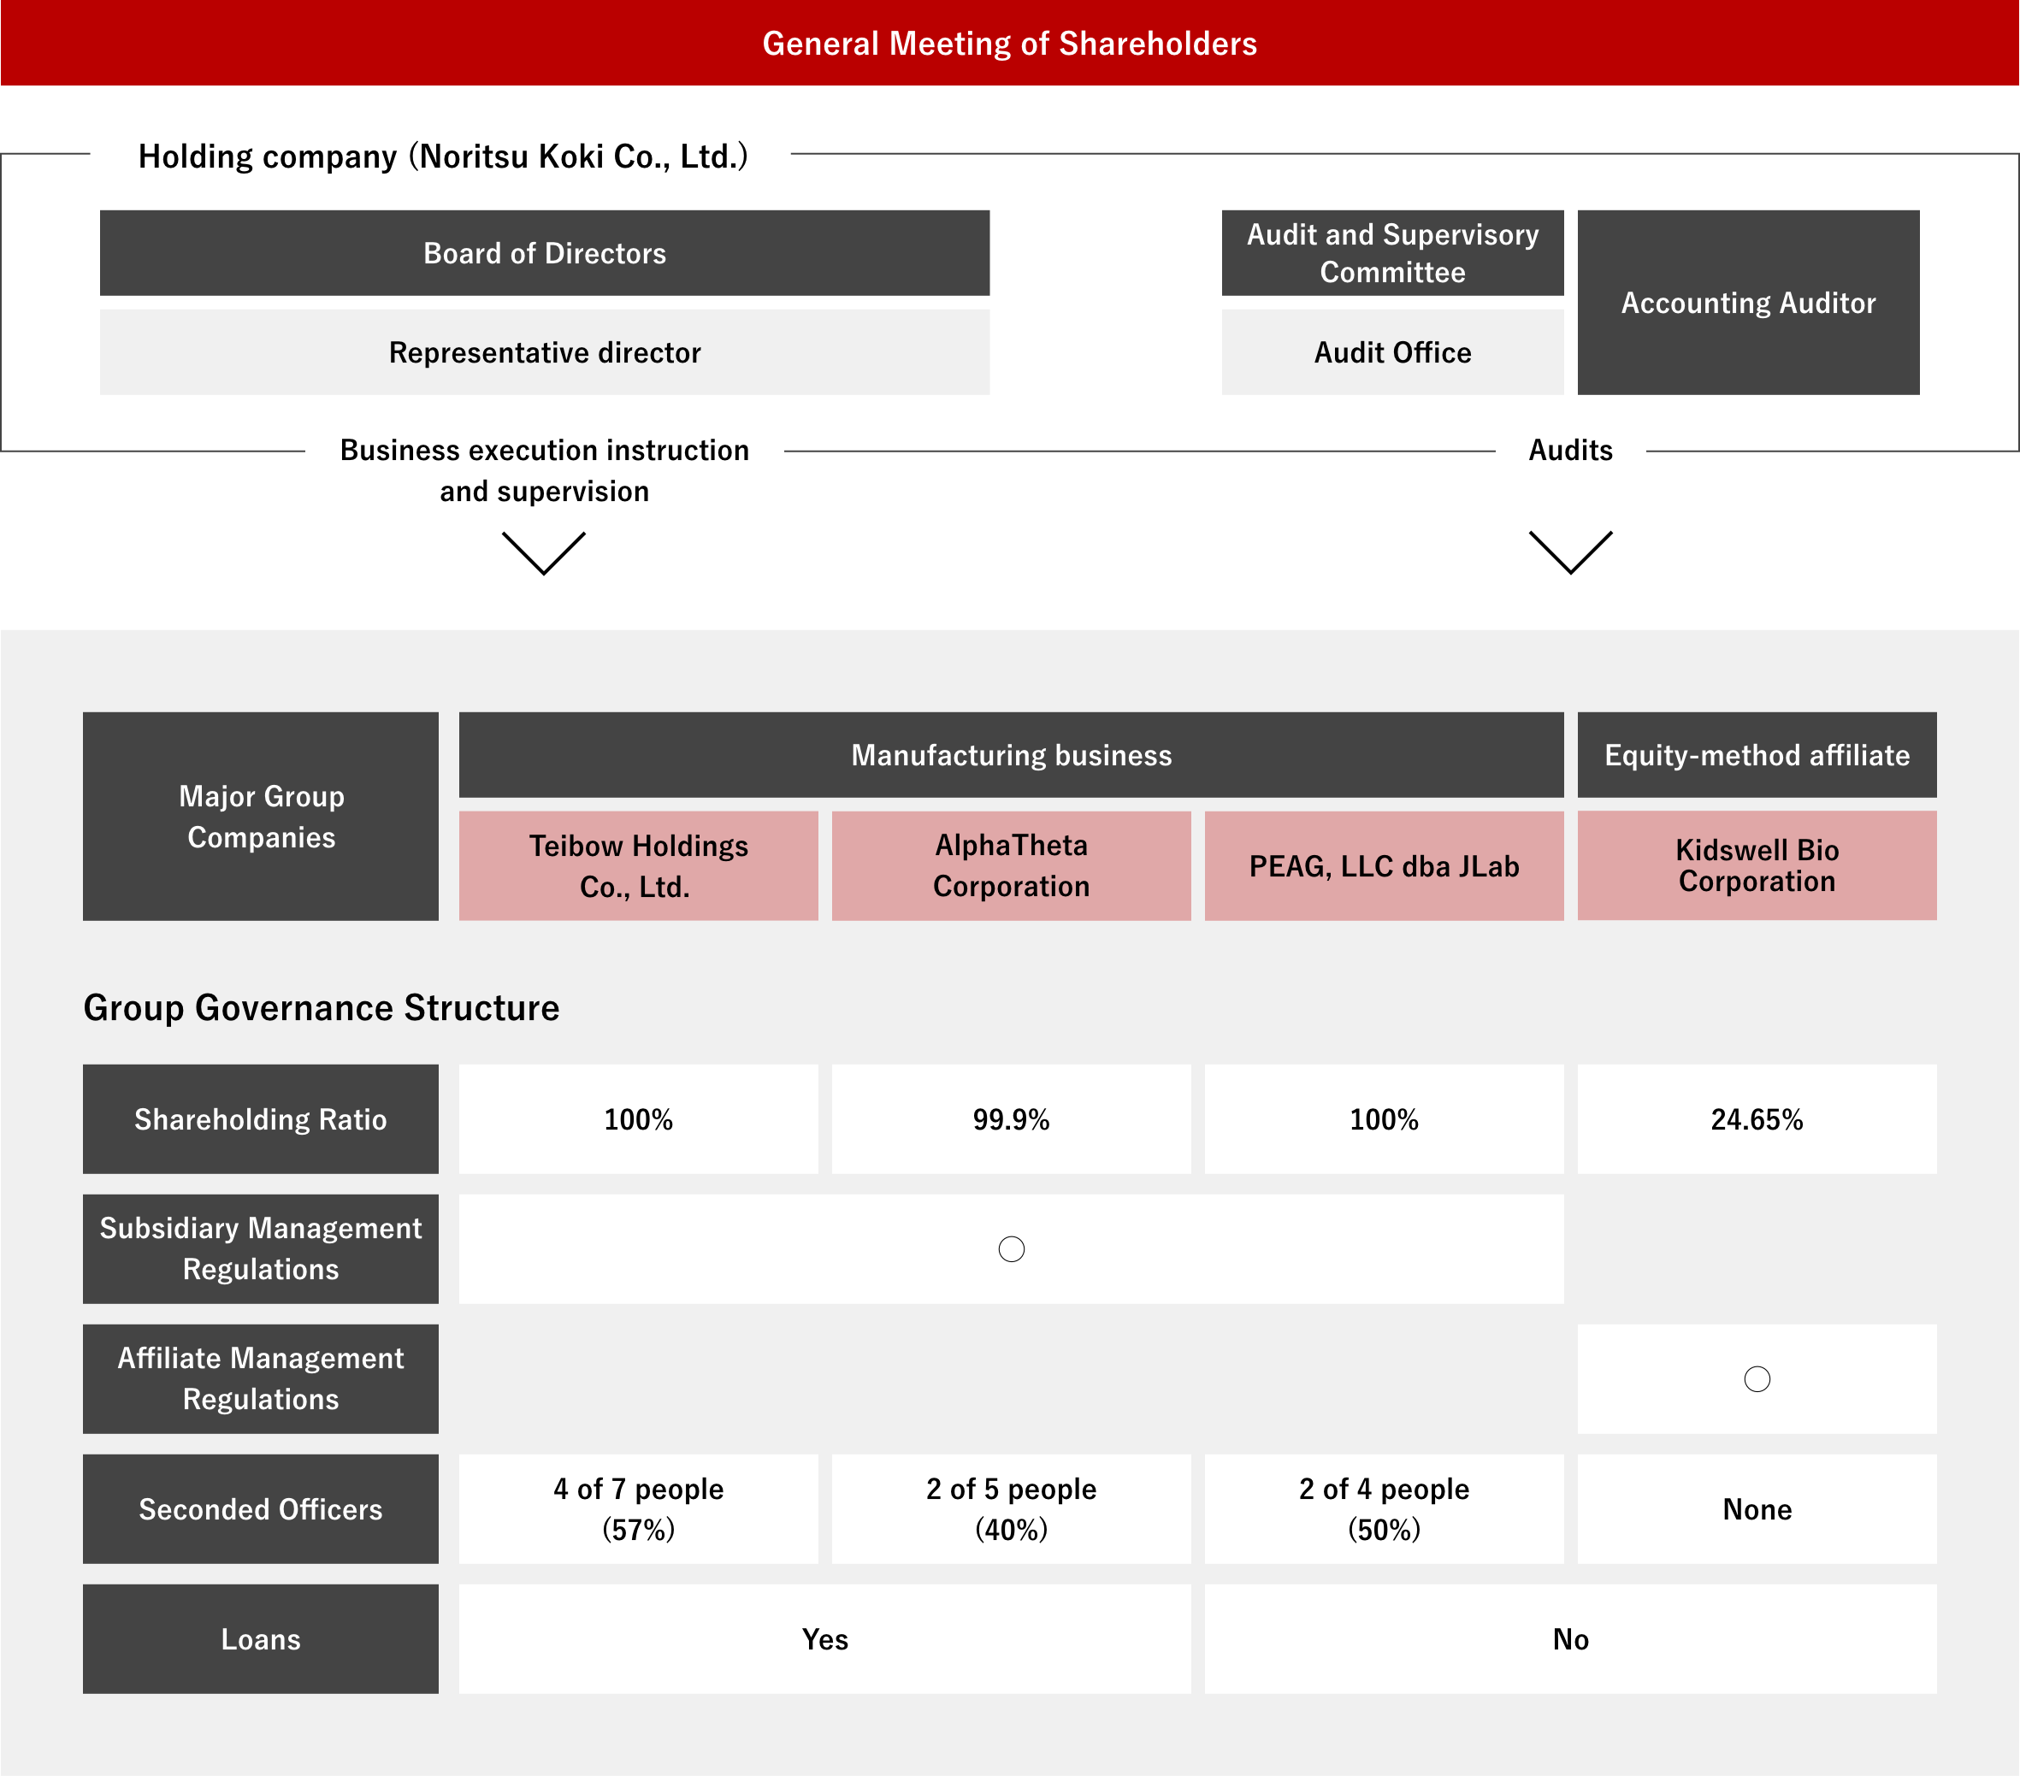This screenshot has height=1776, width=2020.
Task: Select the Seconded Officers row header
Action: [x=261, y=1509]
